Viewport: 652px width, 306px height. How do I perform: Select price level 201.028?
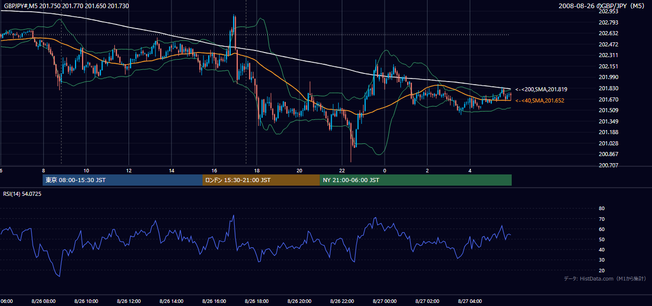click(x=609, y=143)
